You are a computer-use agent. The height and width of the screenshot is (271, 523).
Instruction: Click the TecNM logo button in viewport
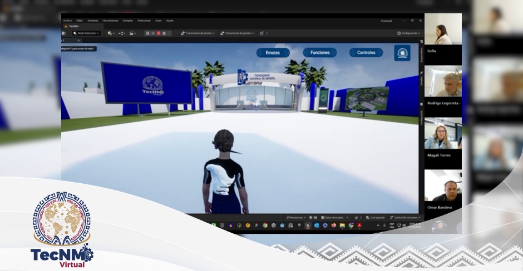point(402,53)
